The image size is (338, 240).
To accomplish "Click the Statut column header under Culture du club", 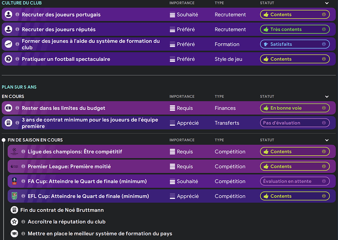I will 267,3.
